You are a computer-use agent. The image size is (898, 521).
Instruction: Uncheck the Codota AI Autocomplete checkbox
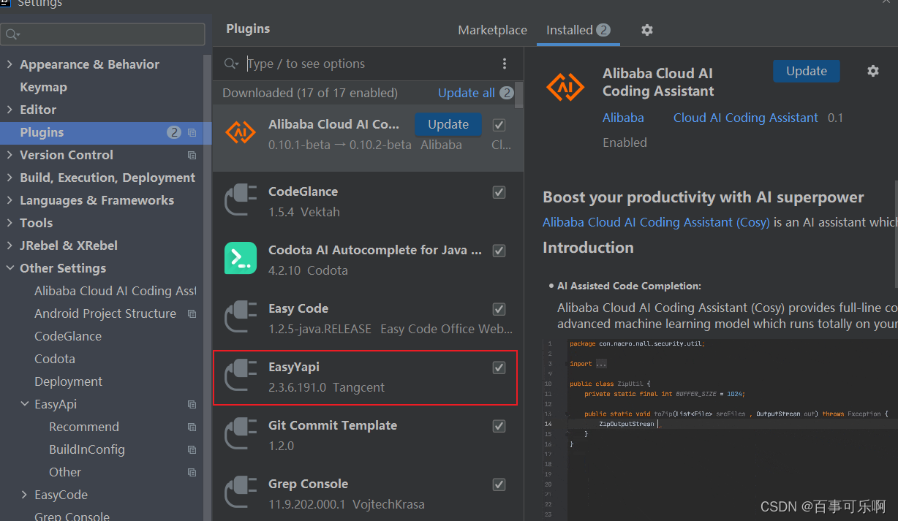[x=499, y=251]
